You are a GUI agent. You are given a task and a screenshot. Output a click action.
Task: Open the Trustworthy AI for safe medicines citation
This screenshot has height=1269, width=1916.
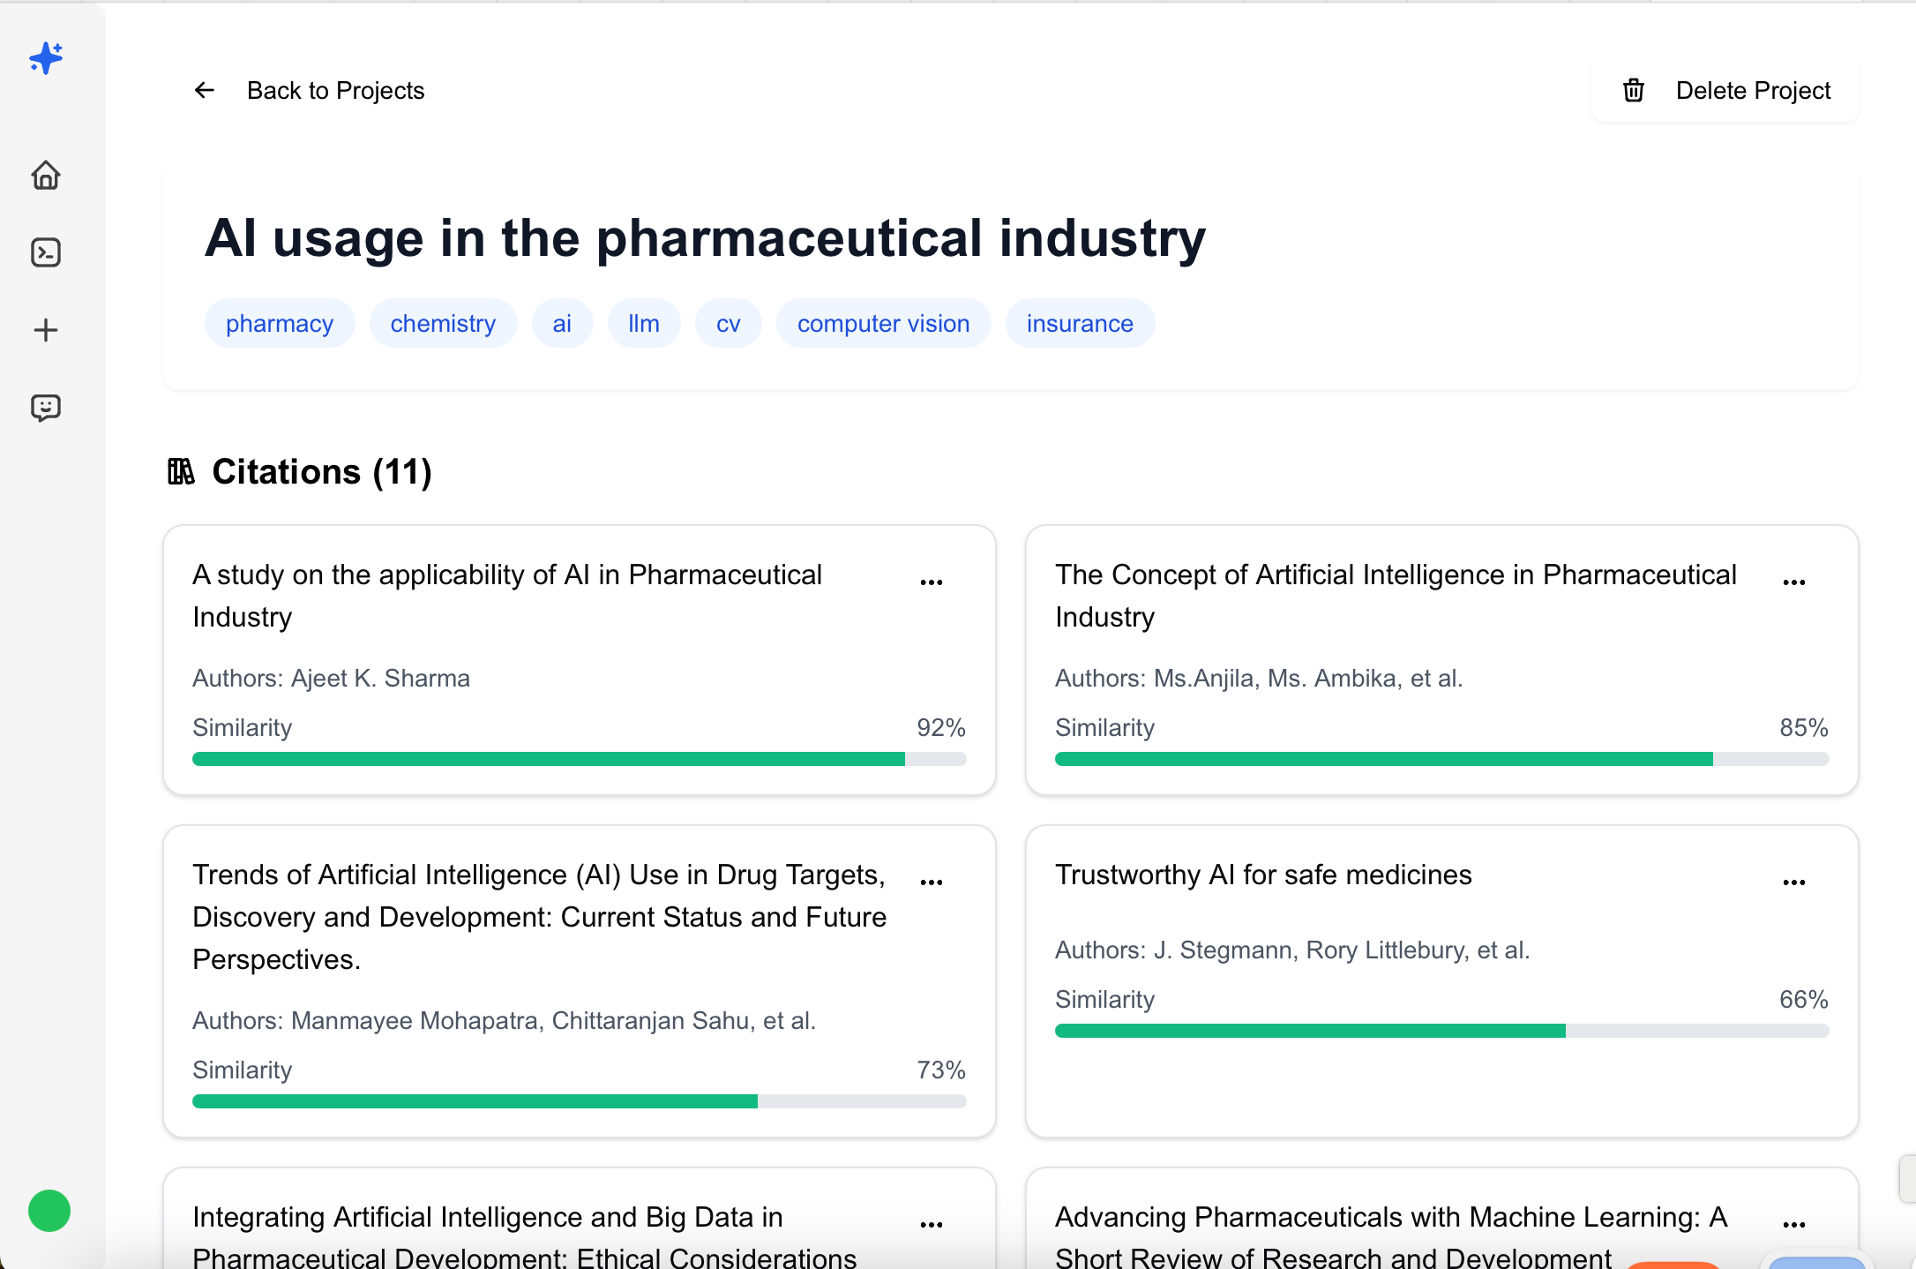coord(1263,875)
